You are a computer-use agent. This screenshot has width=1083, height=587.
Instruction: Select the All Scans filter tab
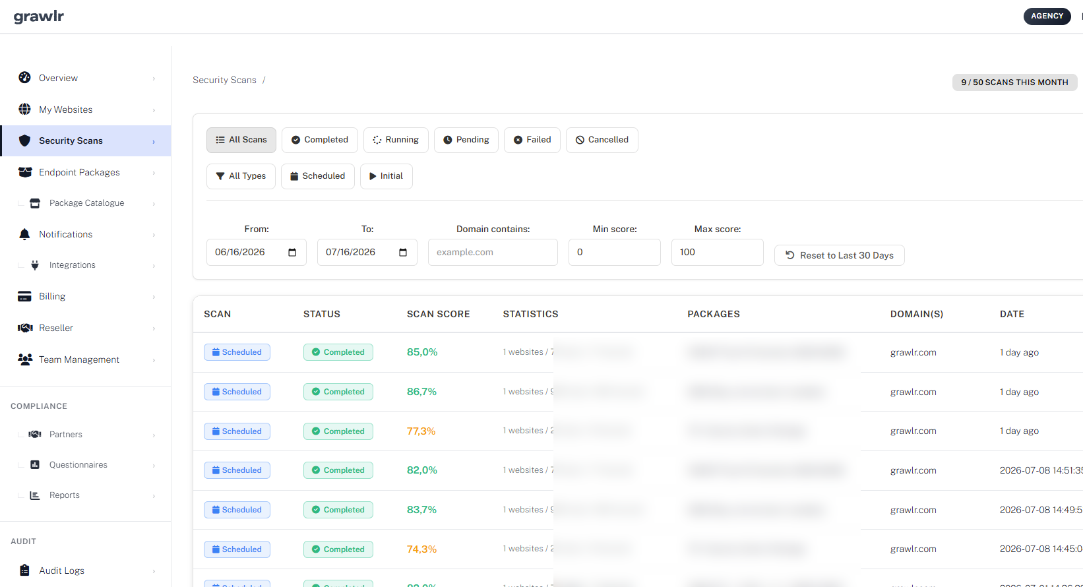click(x=241, y=140)
